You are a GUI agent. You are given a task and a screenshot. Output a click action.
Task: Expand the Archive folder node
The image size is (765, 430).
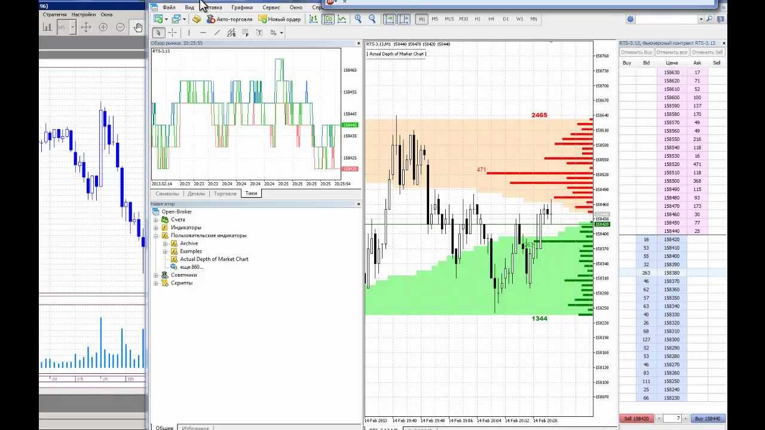[x=166, y=243]
